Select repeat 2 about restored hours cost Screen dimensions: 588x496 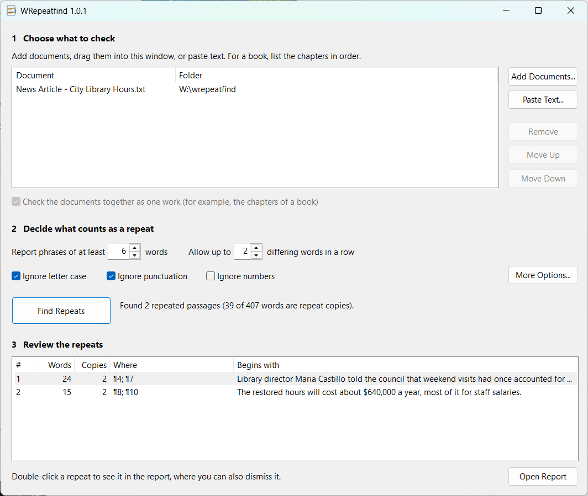[x=295, y=392]
